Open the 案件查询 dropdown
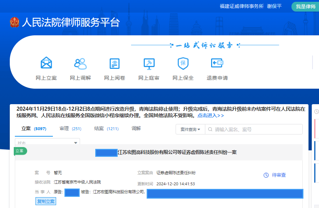The image size is (319, 208). click(190, 129)
